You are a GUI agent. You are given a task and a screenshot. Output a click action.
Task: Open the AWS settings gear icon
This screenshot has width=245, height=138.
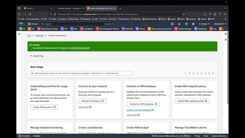coord(193,24)
